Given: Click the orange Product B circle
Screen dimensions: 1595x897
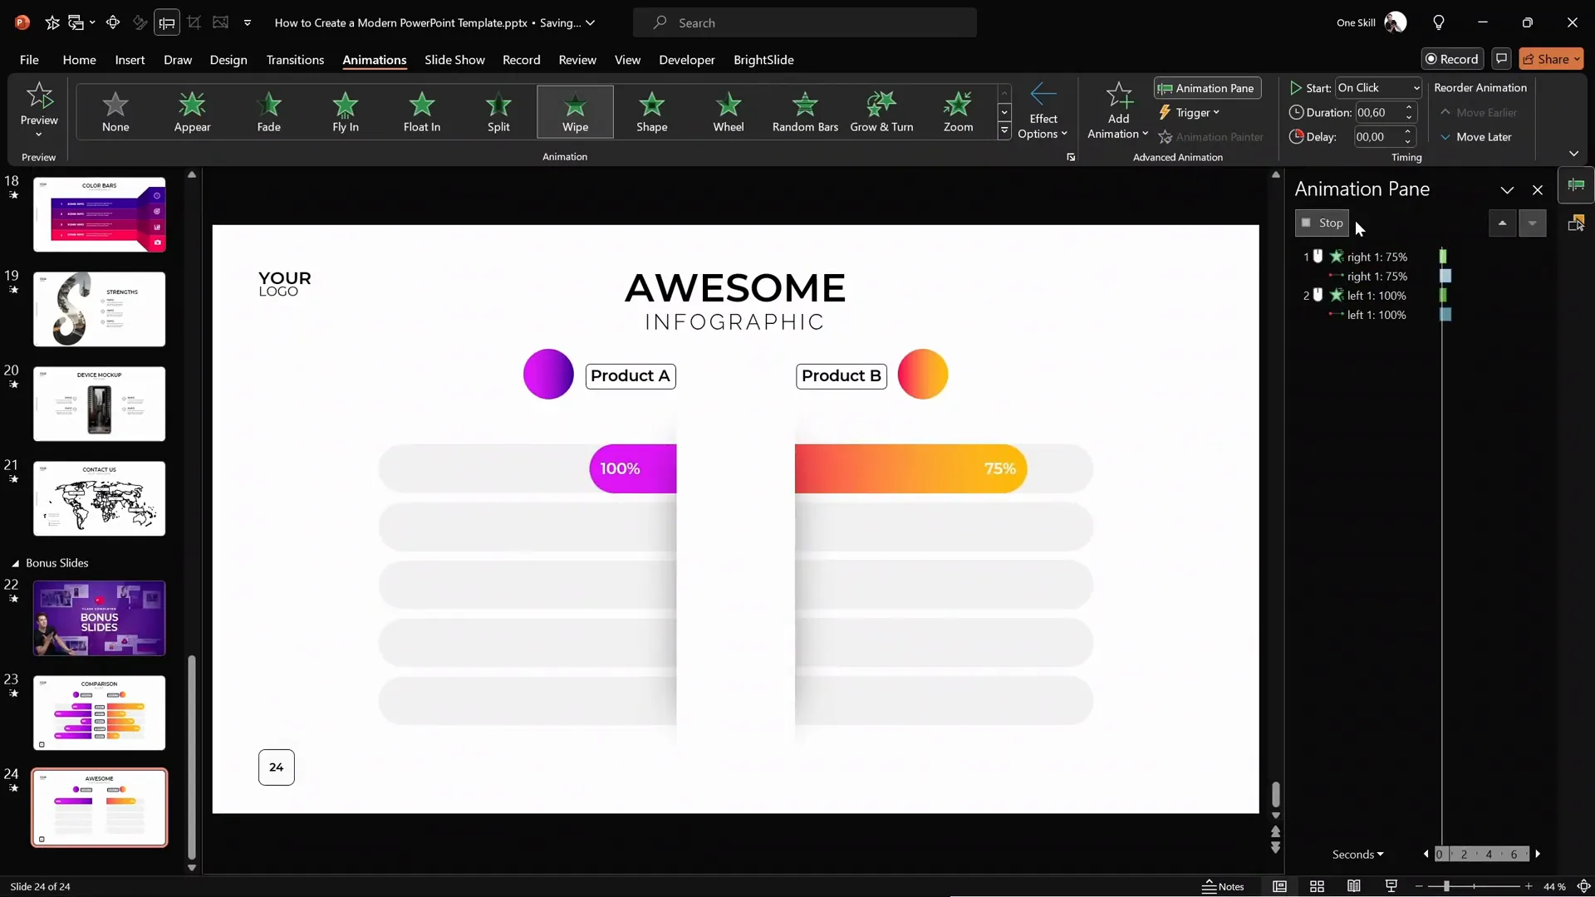Looking at the screenshot, I should tap(923, 374).
